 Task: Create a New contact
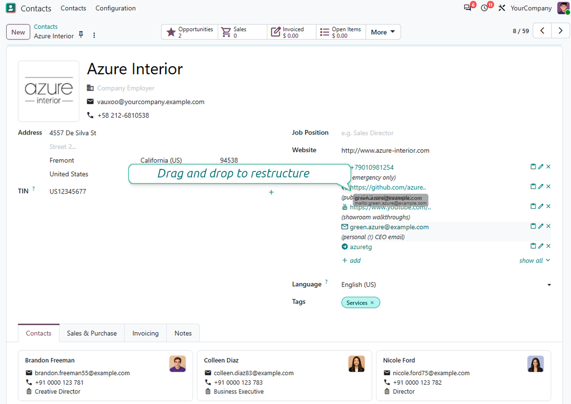point(18,32)
